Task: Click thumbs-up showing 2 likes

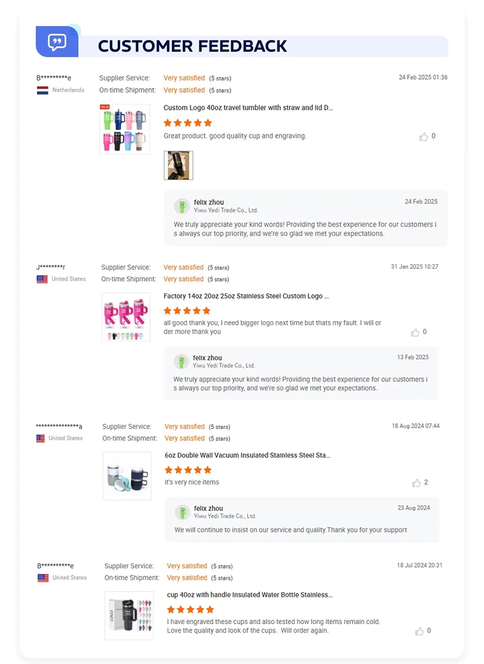Action: tap(416, 483)
